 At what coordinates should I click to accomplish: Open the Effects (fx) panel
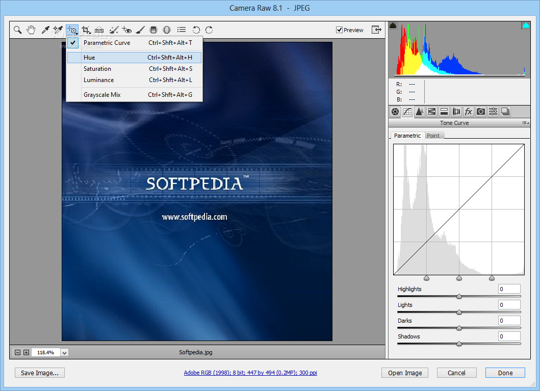[x=468, y=112]
